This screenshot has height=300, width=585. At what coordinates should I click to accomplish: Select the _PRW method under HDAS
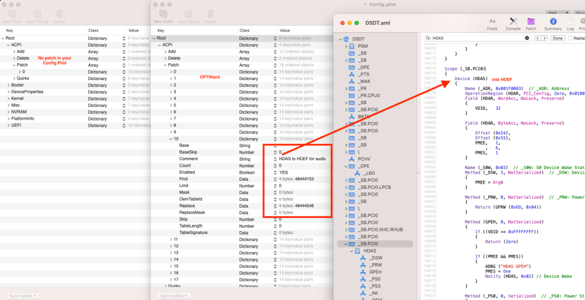pyautogui.click(x=376, y=265)
